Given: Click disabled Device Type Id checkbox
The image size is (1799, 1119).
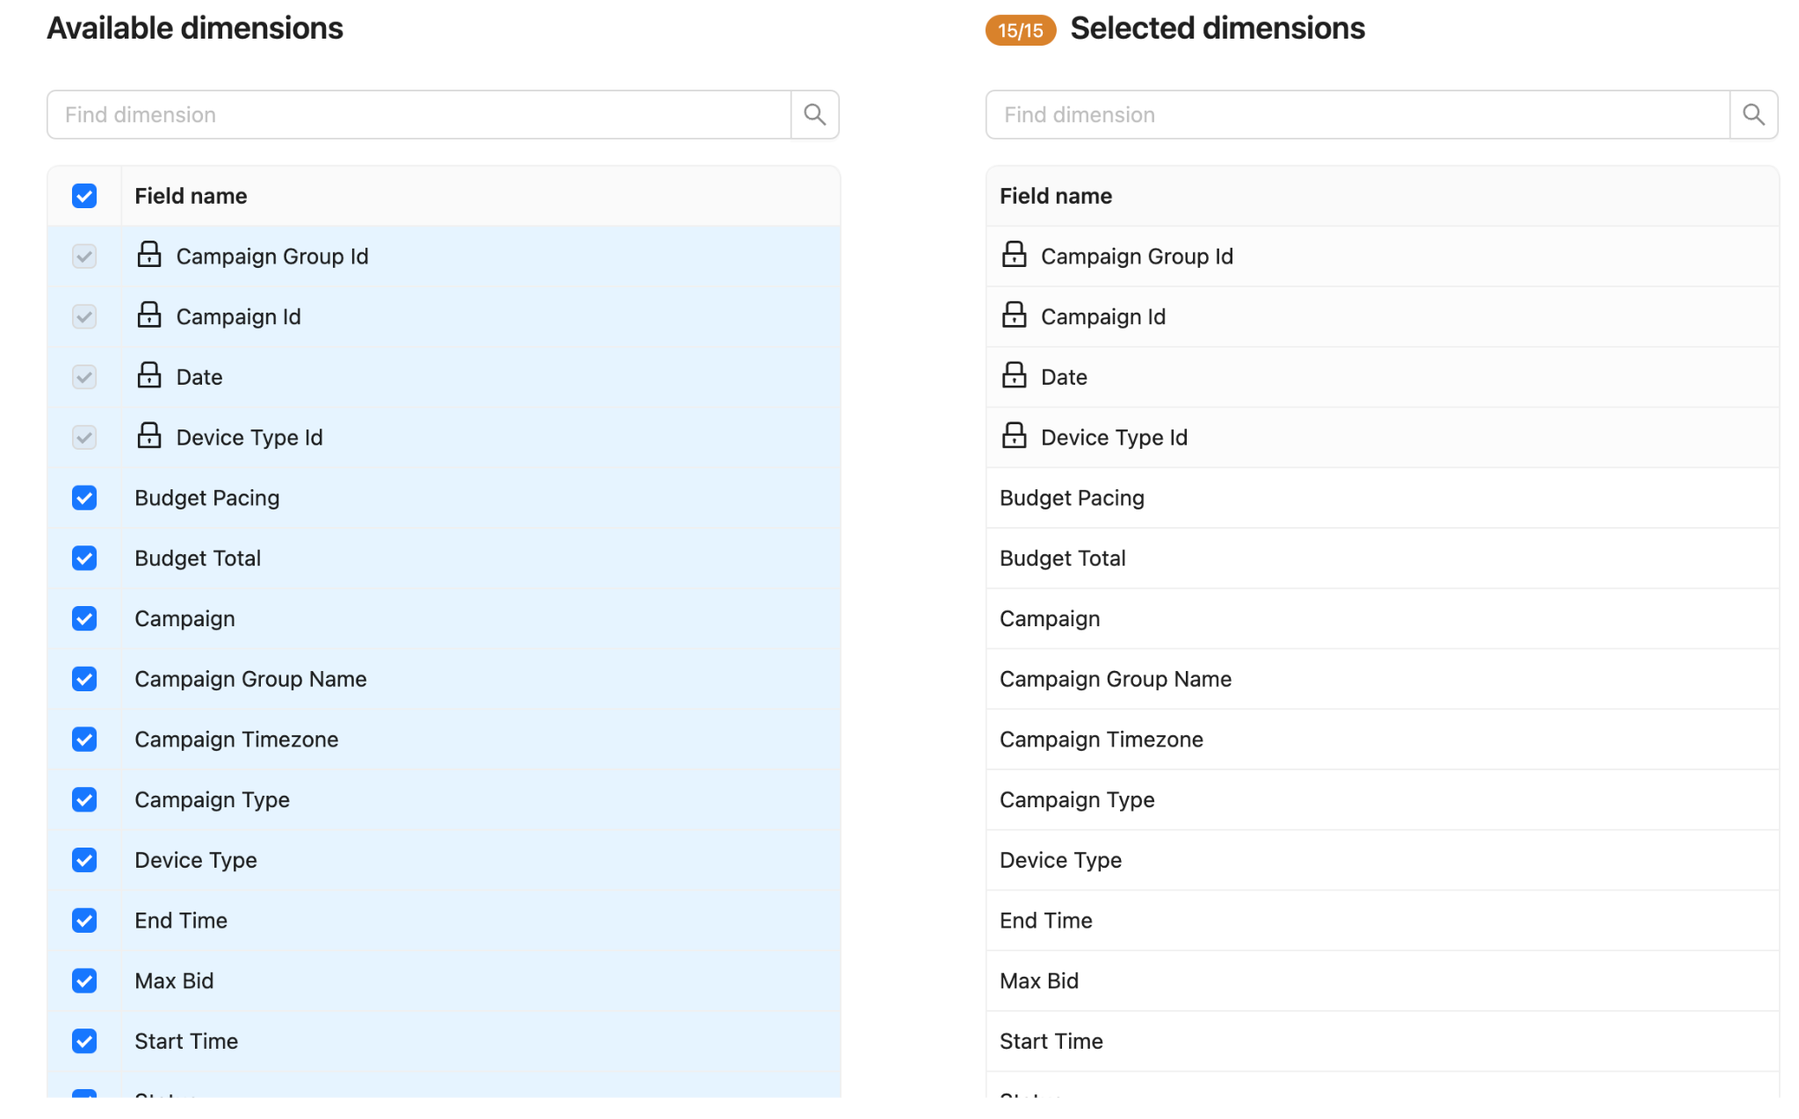Looking at the screenshot, I should (x=84, y=437).
